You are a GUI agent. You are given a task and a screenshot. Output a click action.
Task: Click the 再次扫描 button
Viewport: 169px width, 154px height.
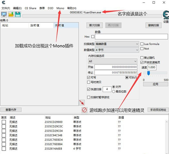pos(113,25)
